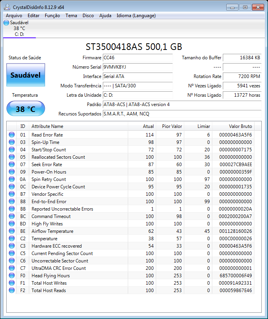The width and height of the screenshot is (268, 319).
Task: Click the Atual column header
Action: tap(142, 126)
